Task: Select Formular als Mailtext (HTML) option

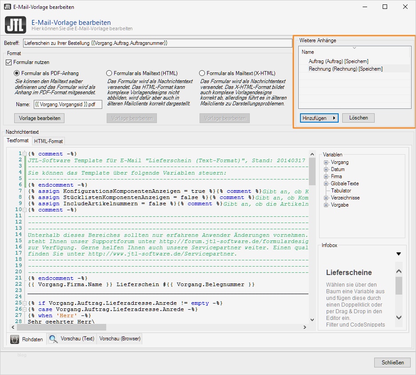Action: [109, 73]
